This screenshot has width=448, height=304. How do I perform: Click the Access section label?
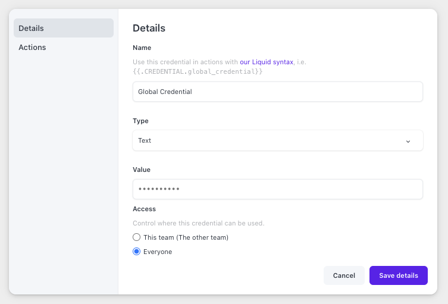(x=145, y=209)
